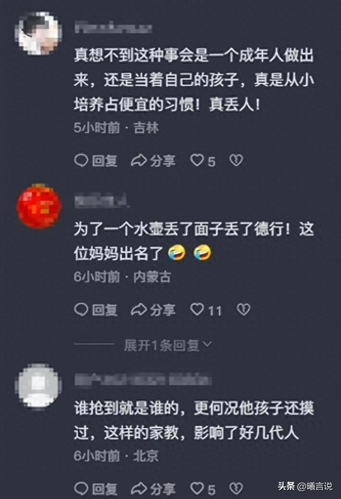Reply to the 吉林 comment
This screenshot has height=499, width=341.
tap(96, 160)
